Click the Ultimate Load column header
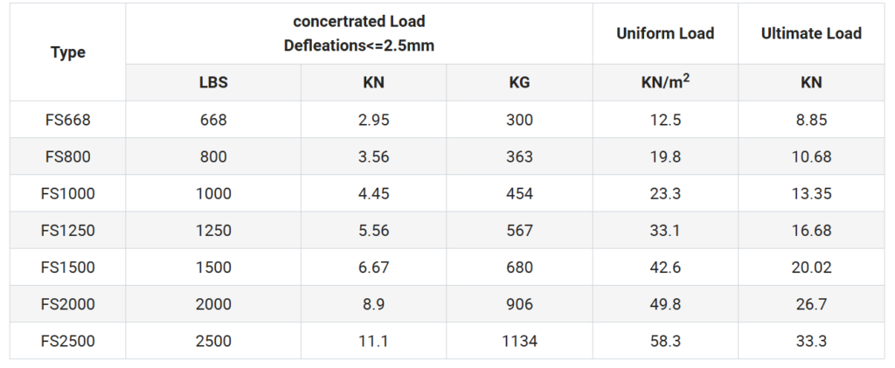The height and width of the screenshot is (368, 895). [811, 34]
